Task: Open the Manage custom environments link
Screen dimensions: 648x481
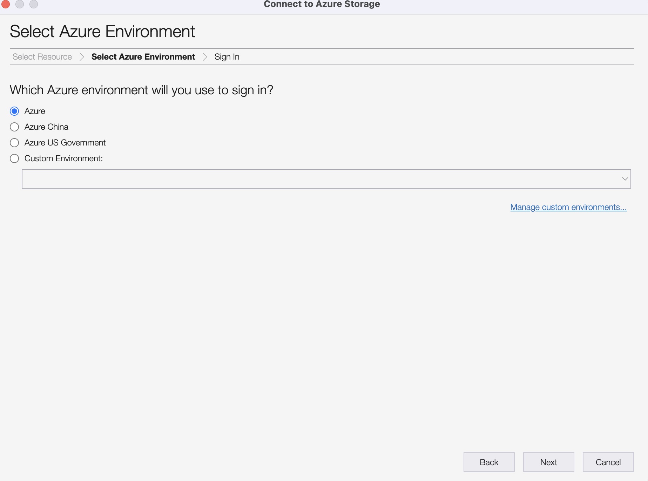Action: 568,207
